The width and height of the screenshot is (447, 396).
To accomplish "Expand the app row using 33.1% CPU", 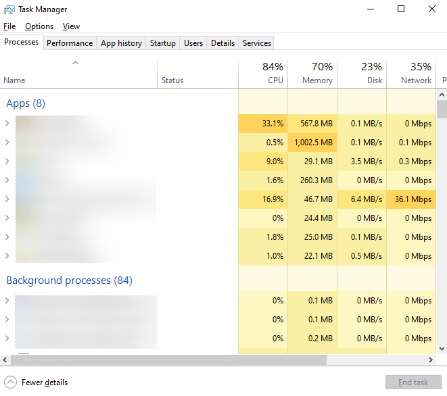I will (x=7, y=124).
